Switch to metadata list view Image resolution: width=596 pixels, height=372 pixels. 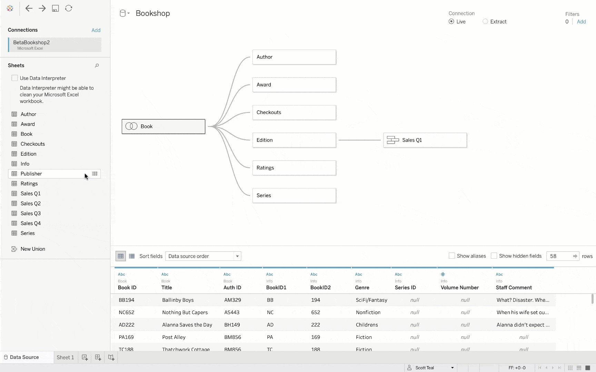coord(132,256)
